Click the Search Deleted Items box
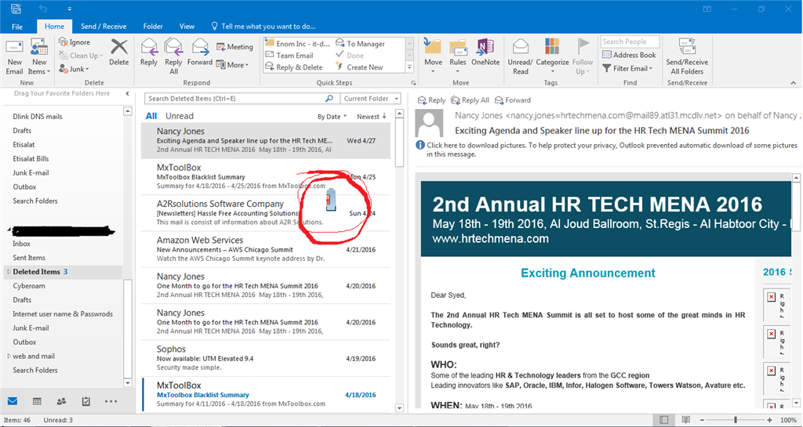Screen dimensions: 803x427 click(235, 99)
